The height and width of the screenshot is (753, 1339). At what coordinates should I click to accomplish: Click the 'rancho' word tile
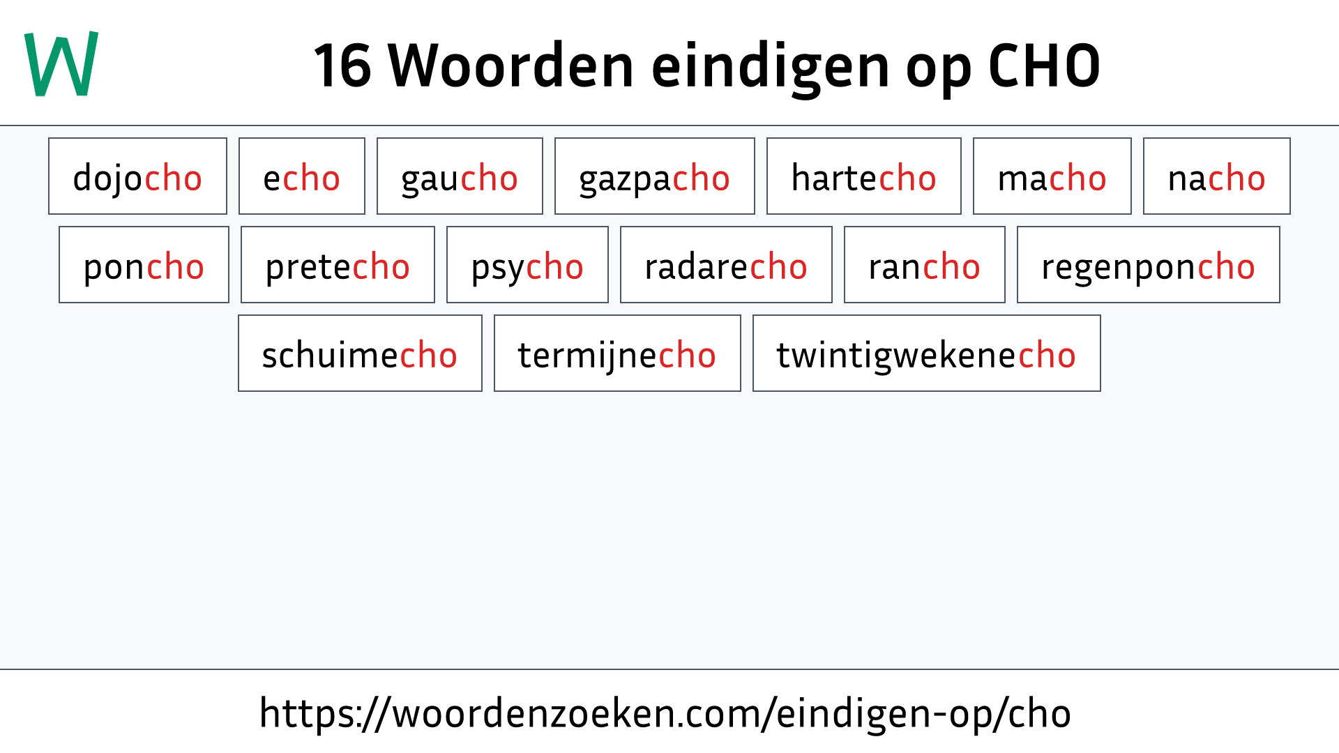(923, 265)
